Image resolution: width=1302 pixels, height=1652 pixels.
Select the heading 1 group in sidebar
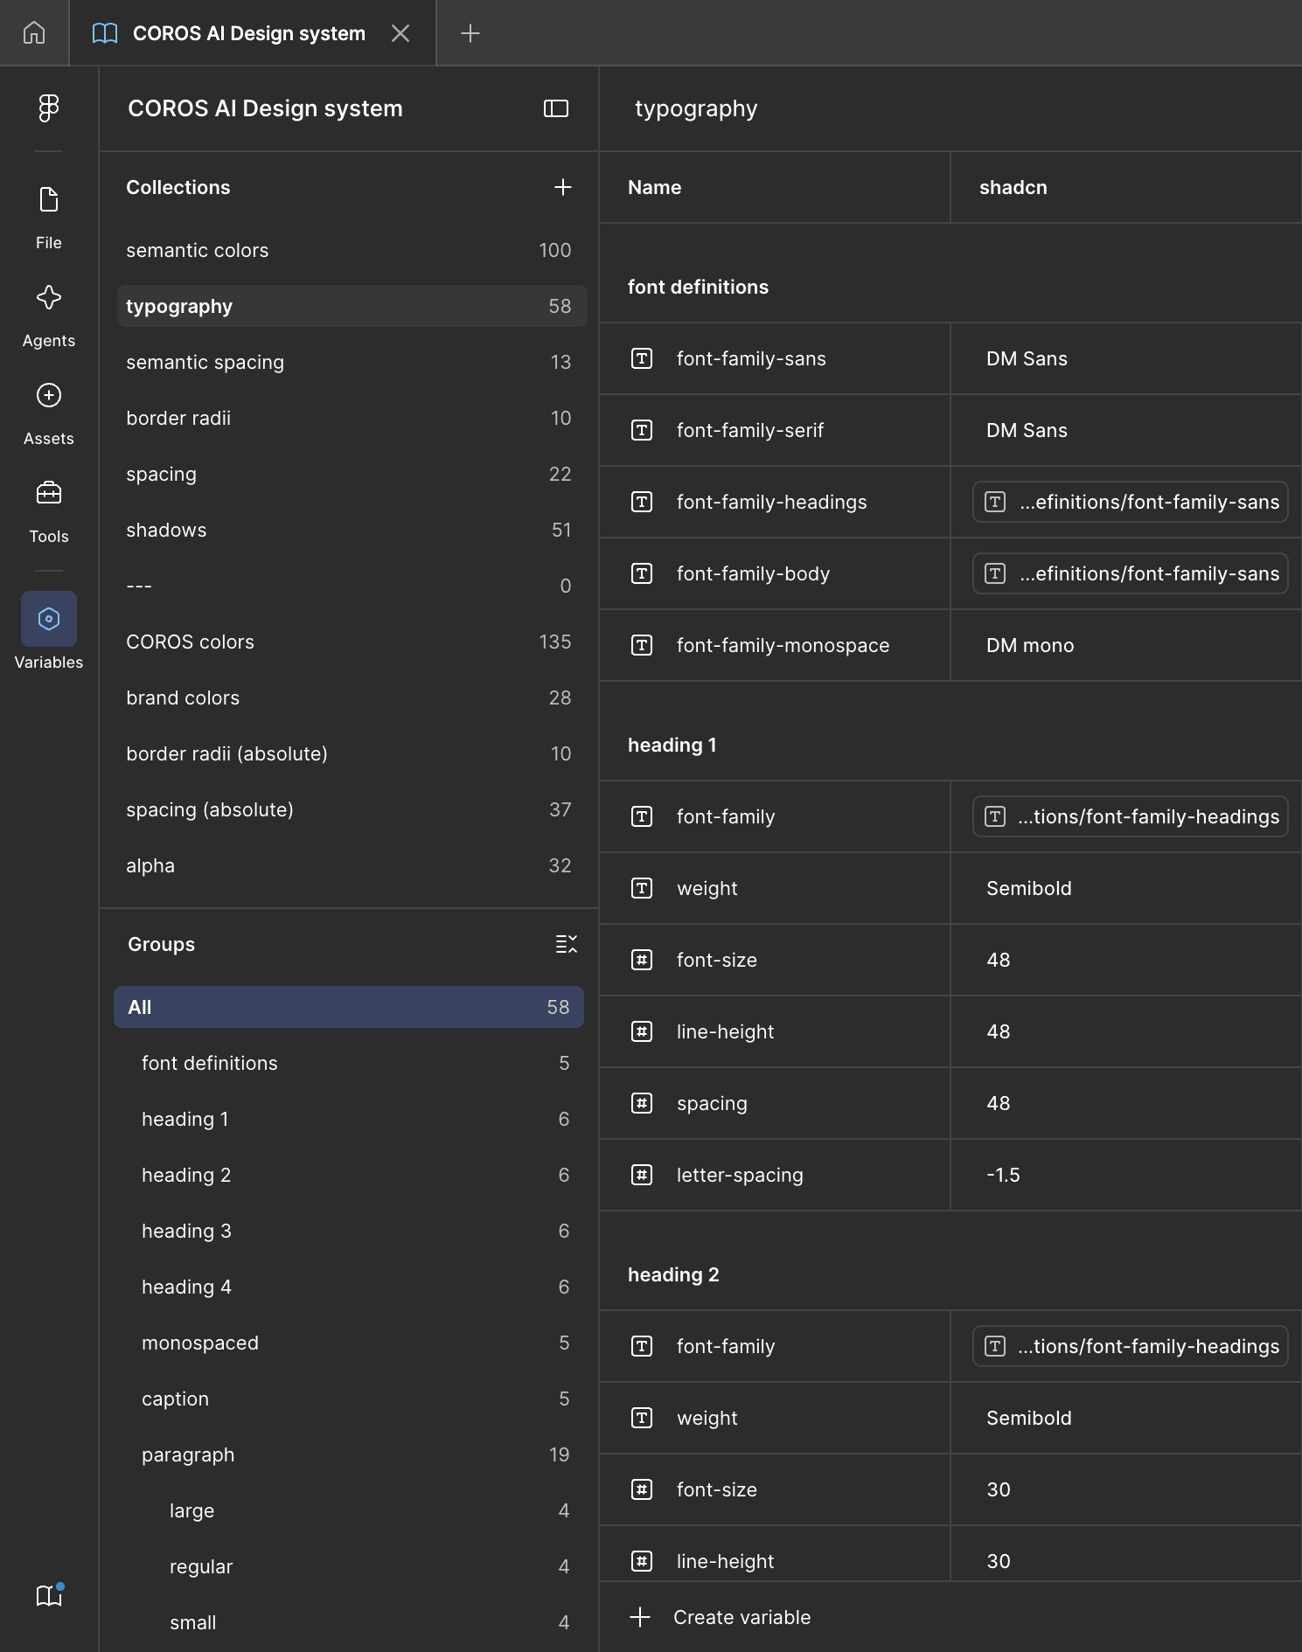[x=349, y=1119]
